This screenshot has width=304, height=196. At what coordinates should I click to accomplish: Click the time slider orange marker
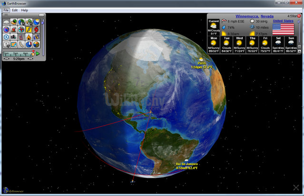33,54
